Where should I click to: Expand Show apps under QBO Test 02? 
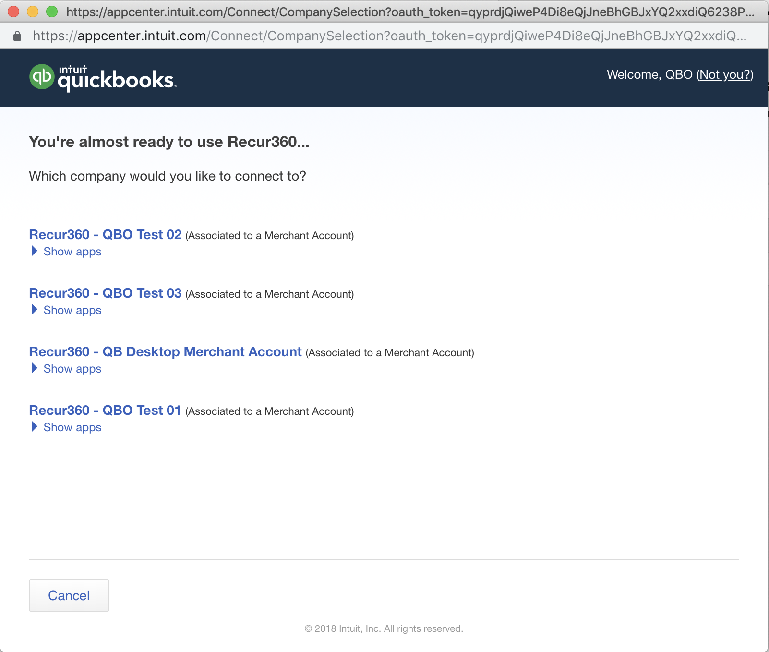[x=66, y=252]
